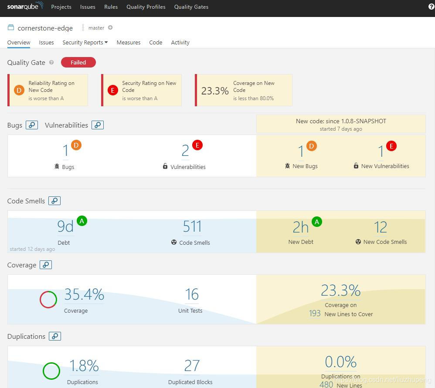Image resolution: width=435 pixels, height=388 pixels.
Task: Switch to the project Issues tab
Action: coord(46,42)
